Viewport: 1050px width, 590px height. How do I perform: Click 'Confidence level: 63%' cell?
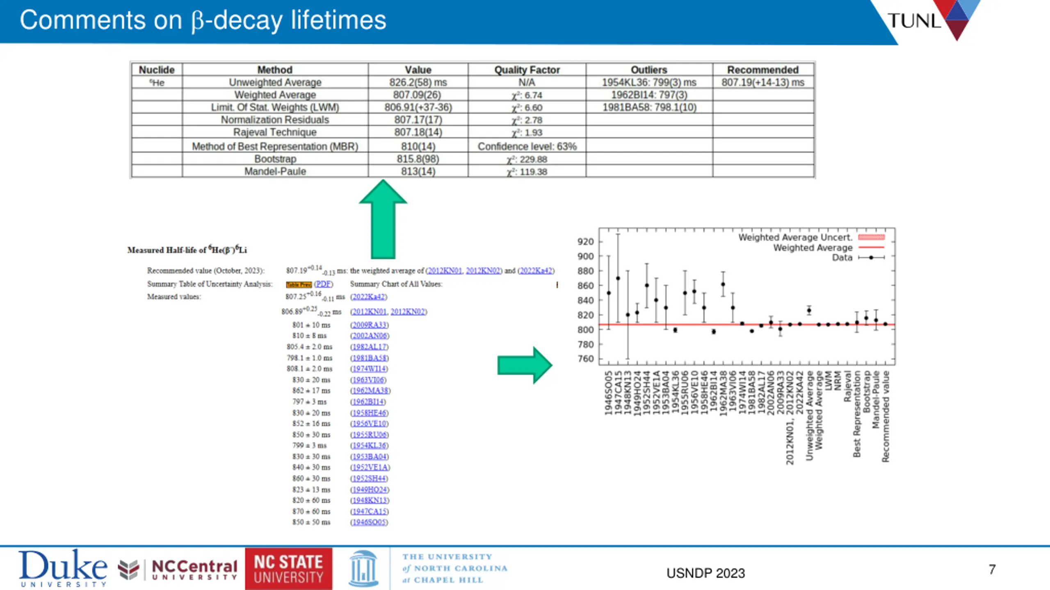point(527,146)
